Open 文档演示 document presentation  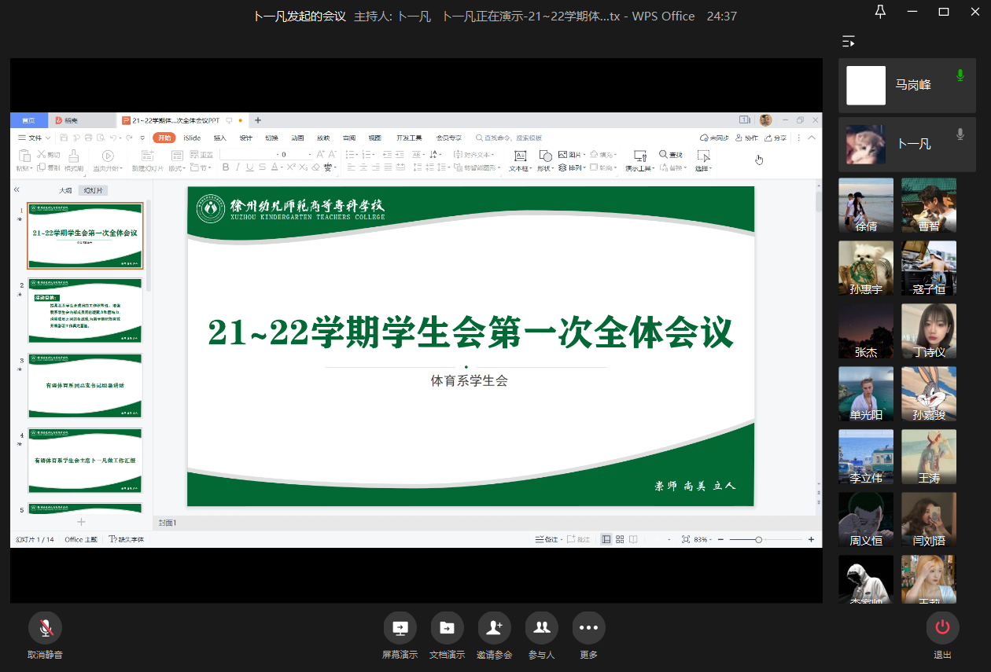[447, 628]
